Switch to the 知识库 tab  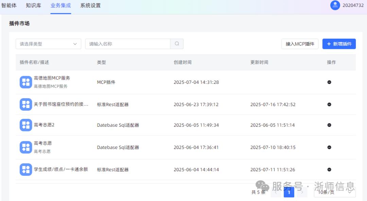33,5
